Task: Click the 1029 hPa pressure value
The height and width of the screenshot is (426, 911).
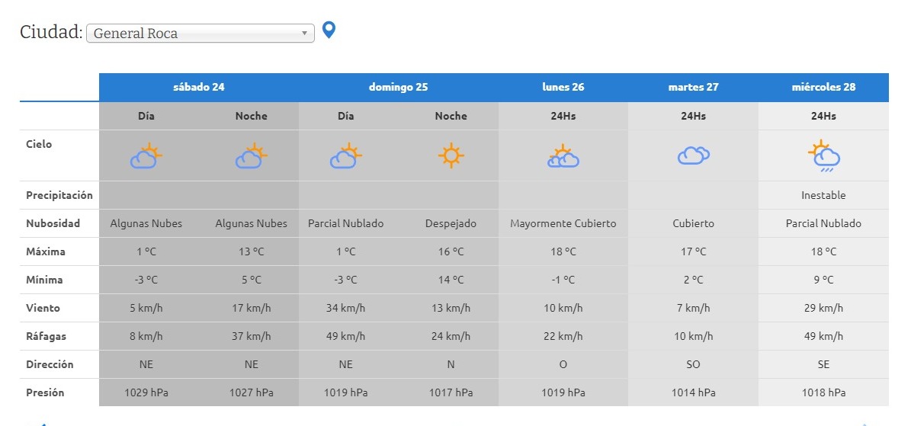Action: pyautogui.click(x=146, y=392)
